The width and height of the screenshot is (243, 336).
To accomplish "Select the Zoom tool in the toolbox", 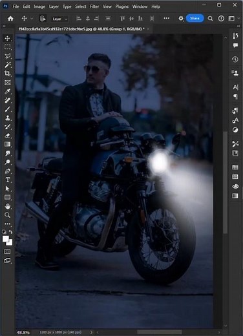I will (7, 215).
